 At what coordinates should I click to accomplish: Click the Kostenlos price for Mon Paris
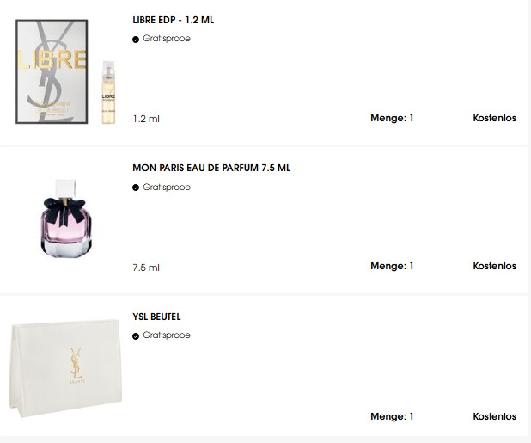[494, 266]
